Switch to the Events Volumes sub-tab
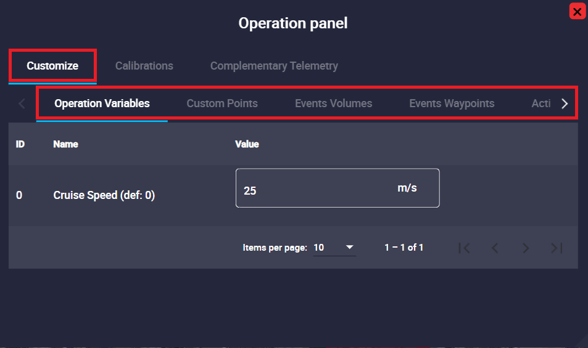 (333, 103)
